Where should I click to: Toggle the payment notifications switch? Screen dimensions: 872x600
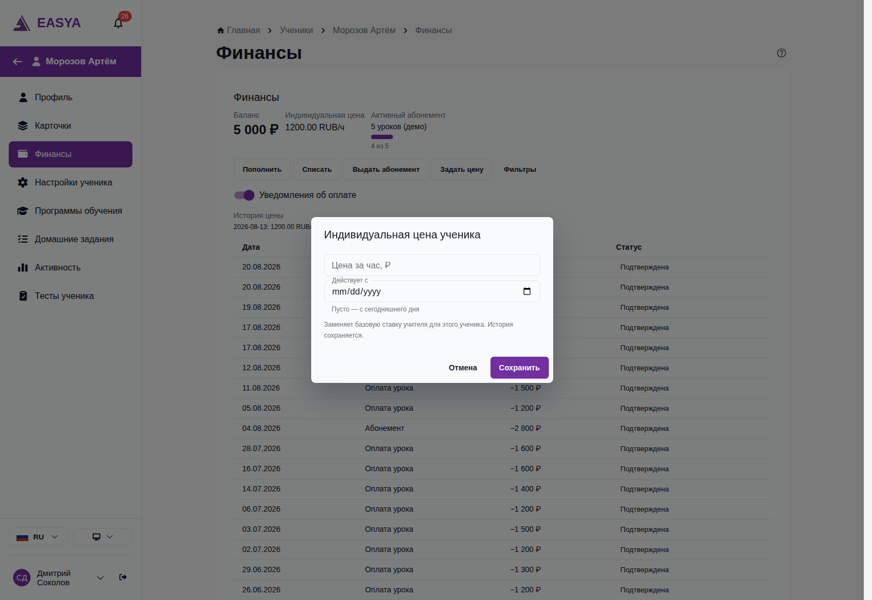(x=244, y=195)
